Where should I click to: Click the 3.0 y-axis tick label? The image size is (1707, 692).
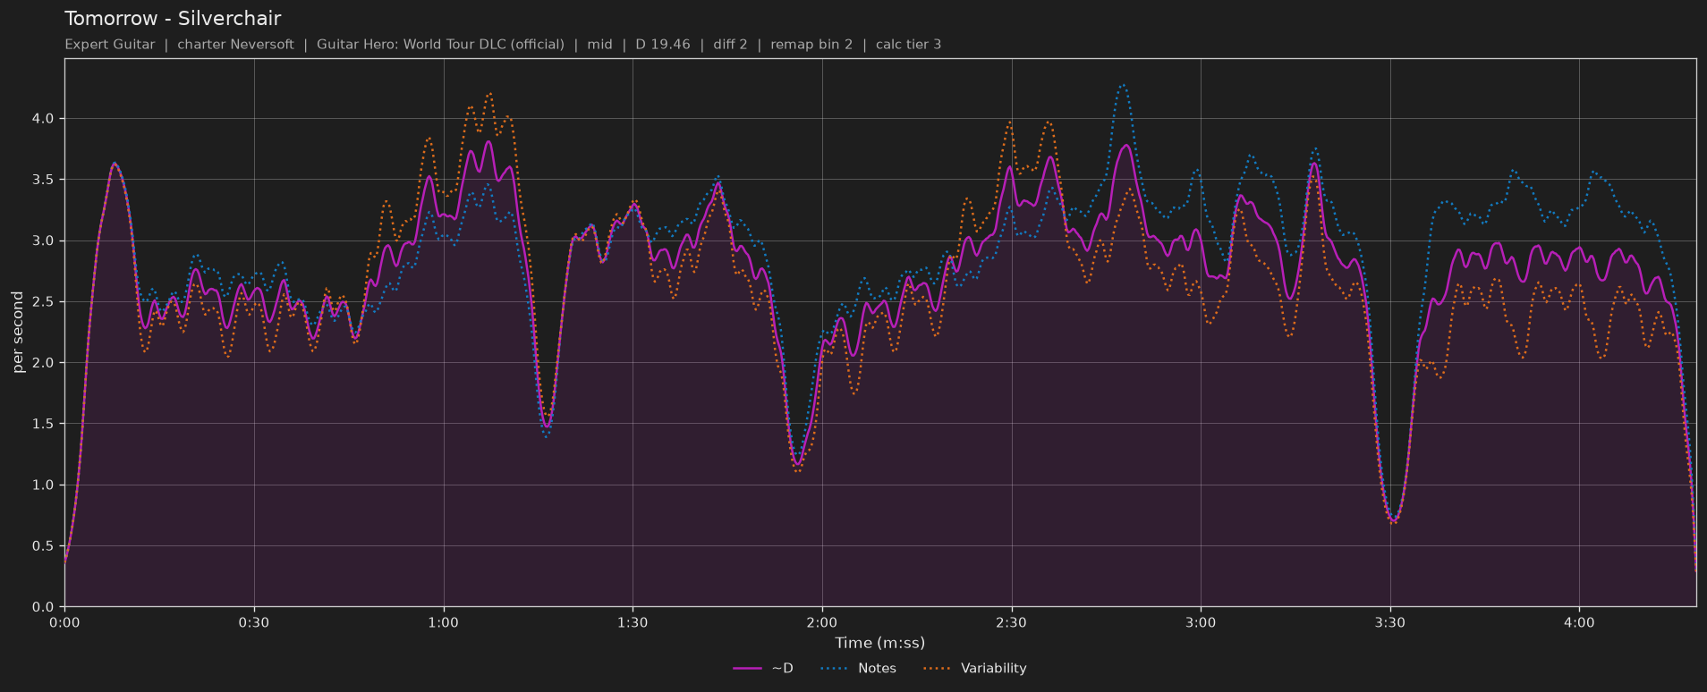pyautogui.click(x=43, y=241)
